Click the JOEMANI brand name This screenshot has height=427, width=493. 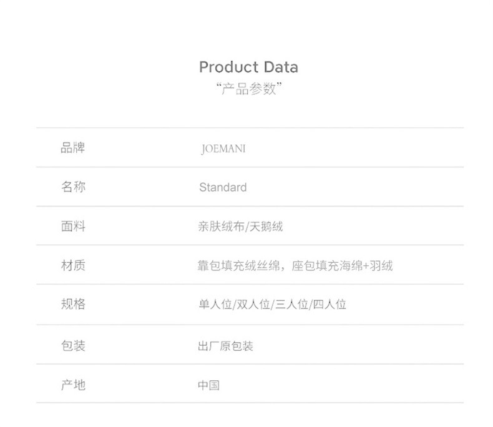[x=223, y=149]
